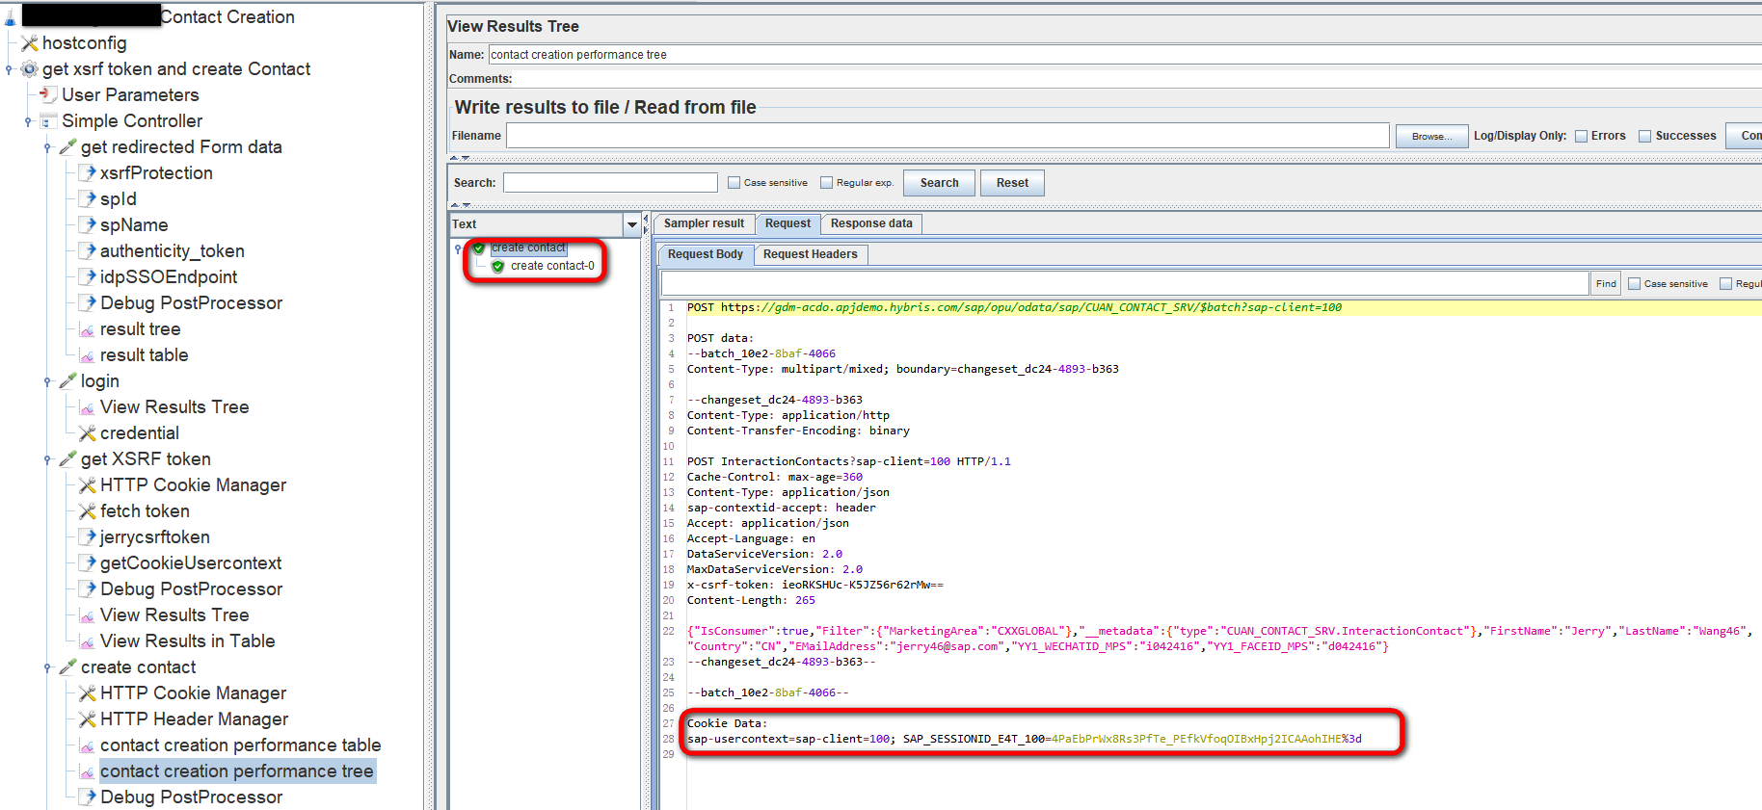This screenshot has width=1762, height=810.
Task: Toggle Regular exp. for results search
Action: point(826,182)
